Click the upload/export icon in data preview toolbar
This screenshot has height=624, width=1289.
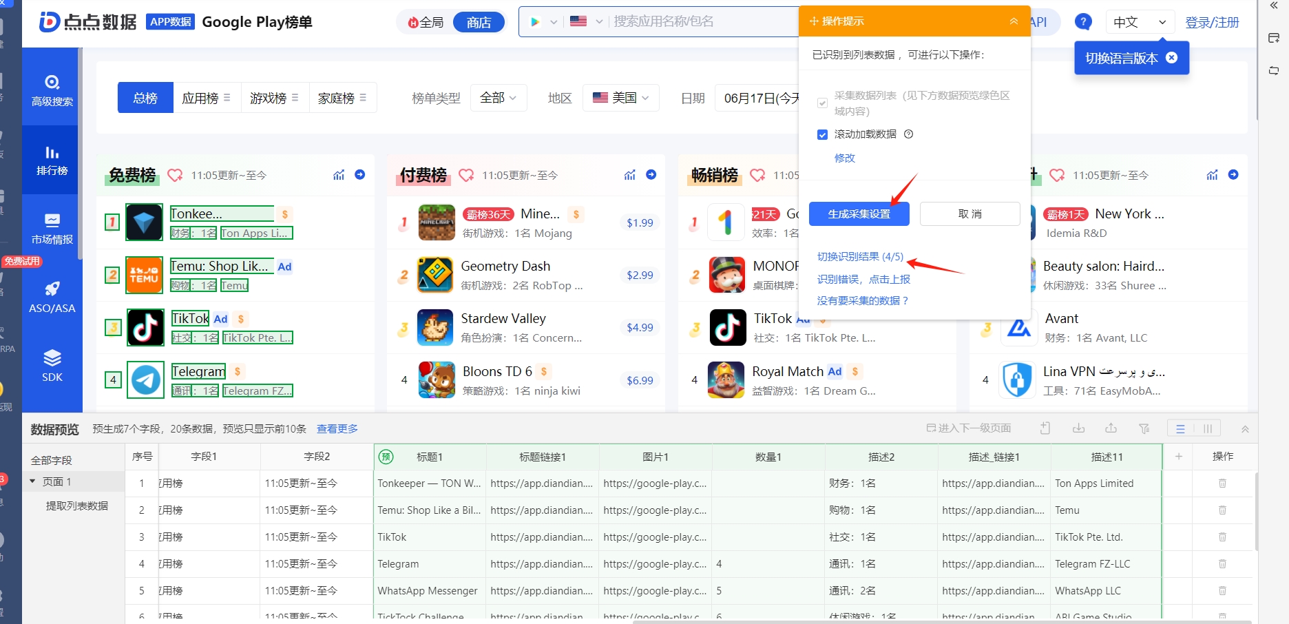point(1111,428)
